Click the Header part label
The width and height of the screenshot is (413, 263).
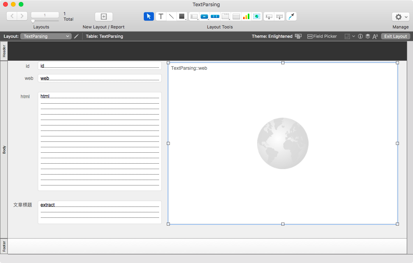[x=4, y=51]
